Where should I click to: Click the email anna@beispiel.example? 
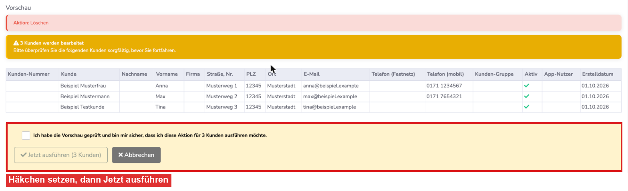click(331, 86)
